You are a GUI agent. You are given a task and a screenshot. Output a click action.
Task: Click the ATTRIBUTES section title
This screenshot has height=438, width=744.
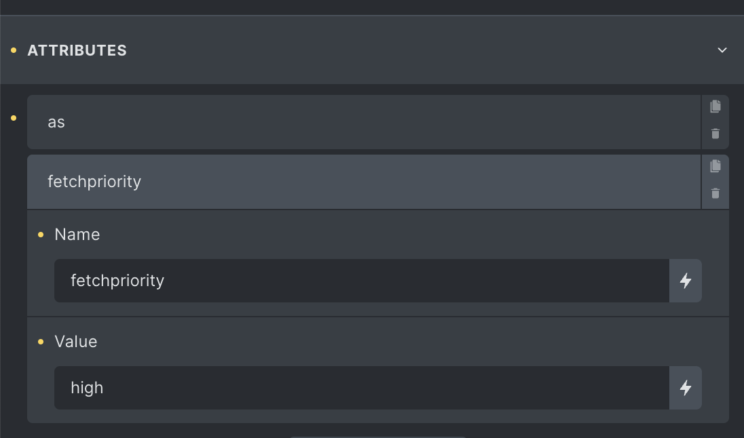77,50
